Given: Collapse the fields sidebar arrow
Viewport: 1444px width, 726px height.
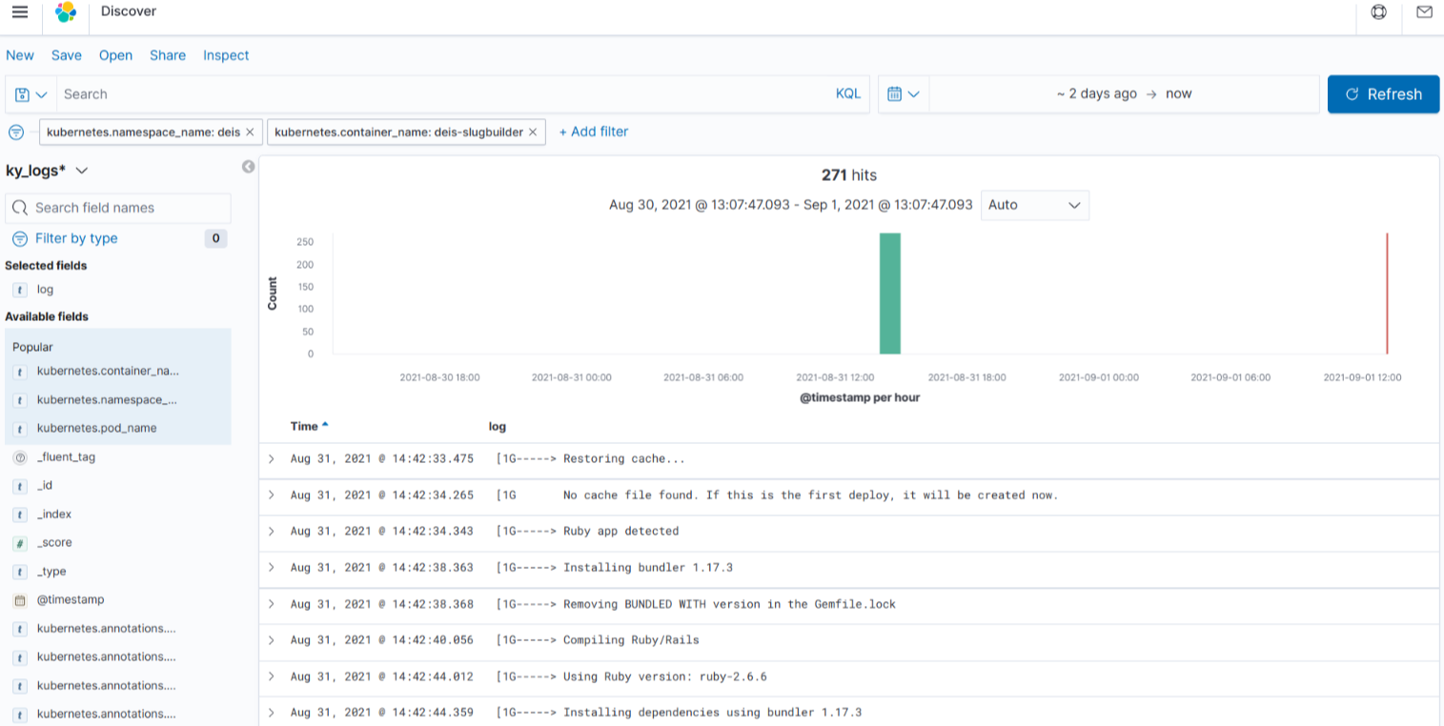Looking at the screenshot, I should click(x=249, y=167).
